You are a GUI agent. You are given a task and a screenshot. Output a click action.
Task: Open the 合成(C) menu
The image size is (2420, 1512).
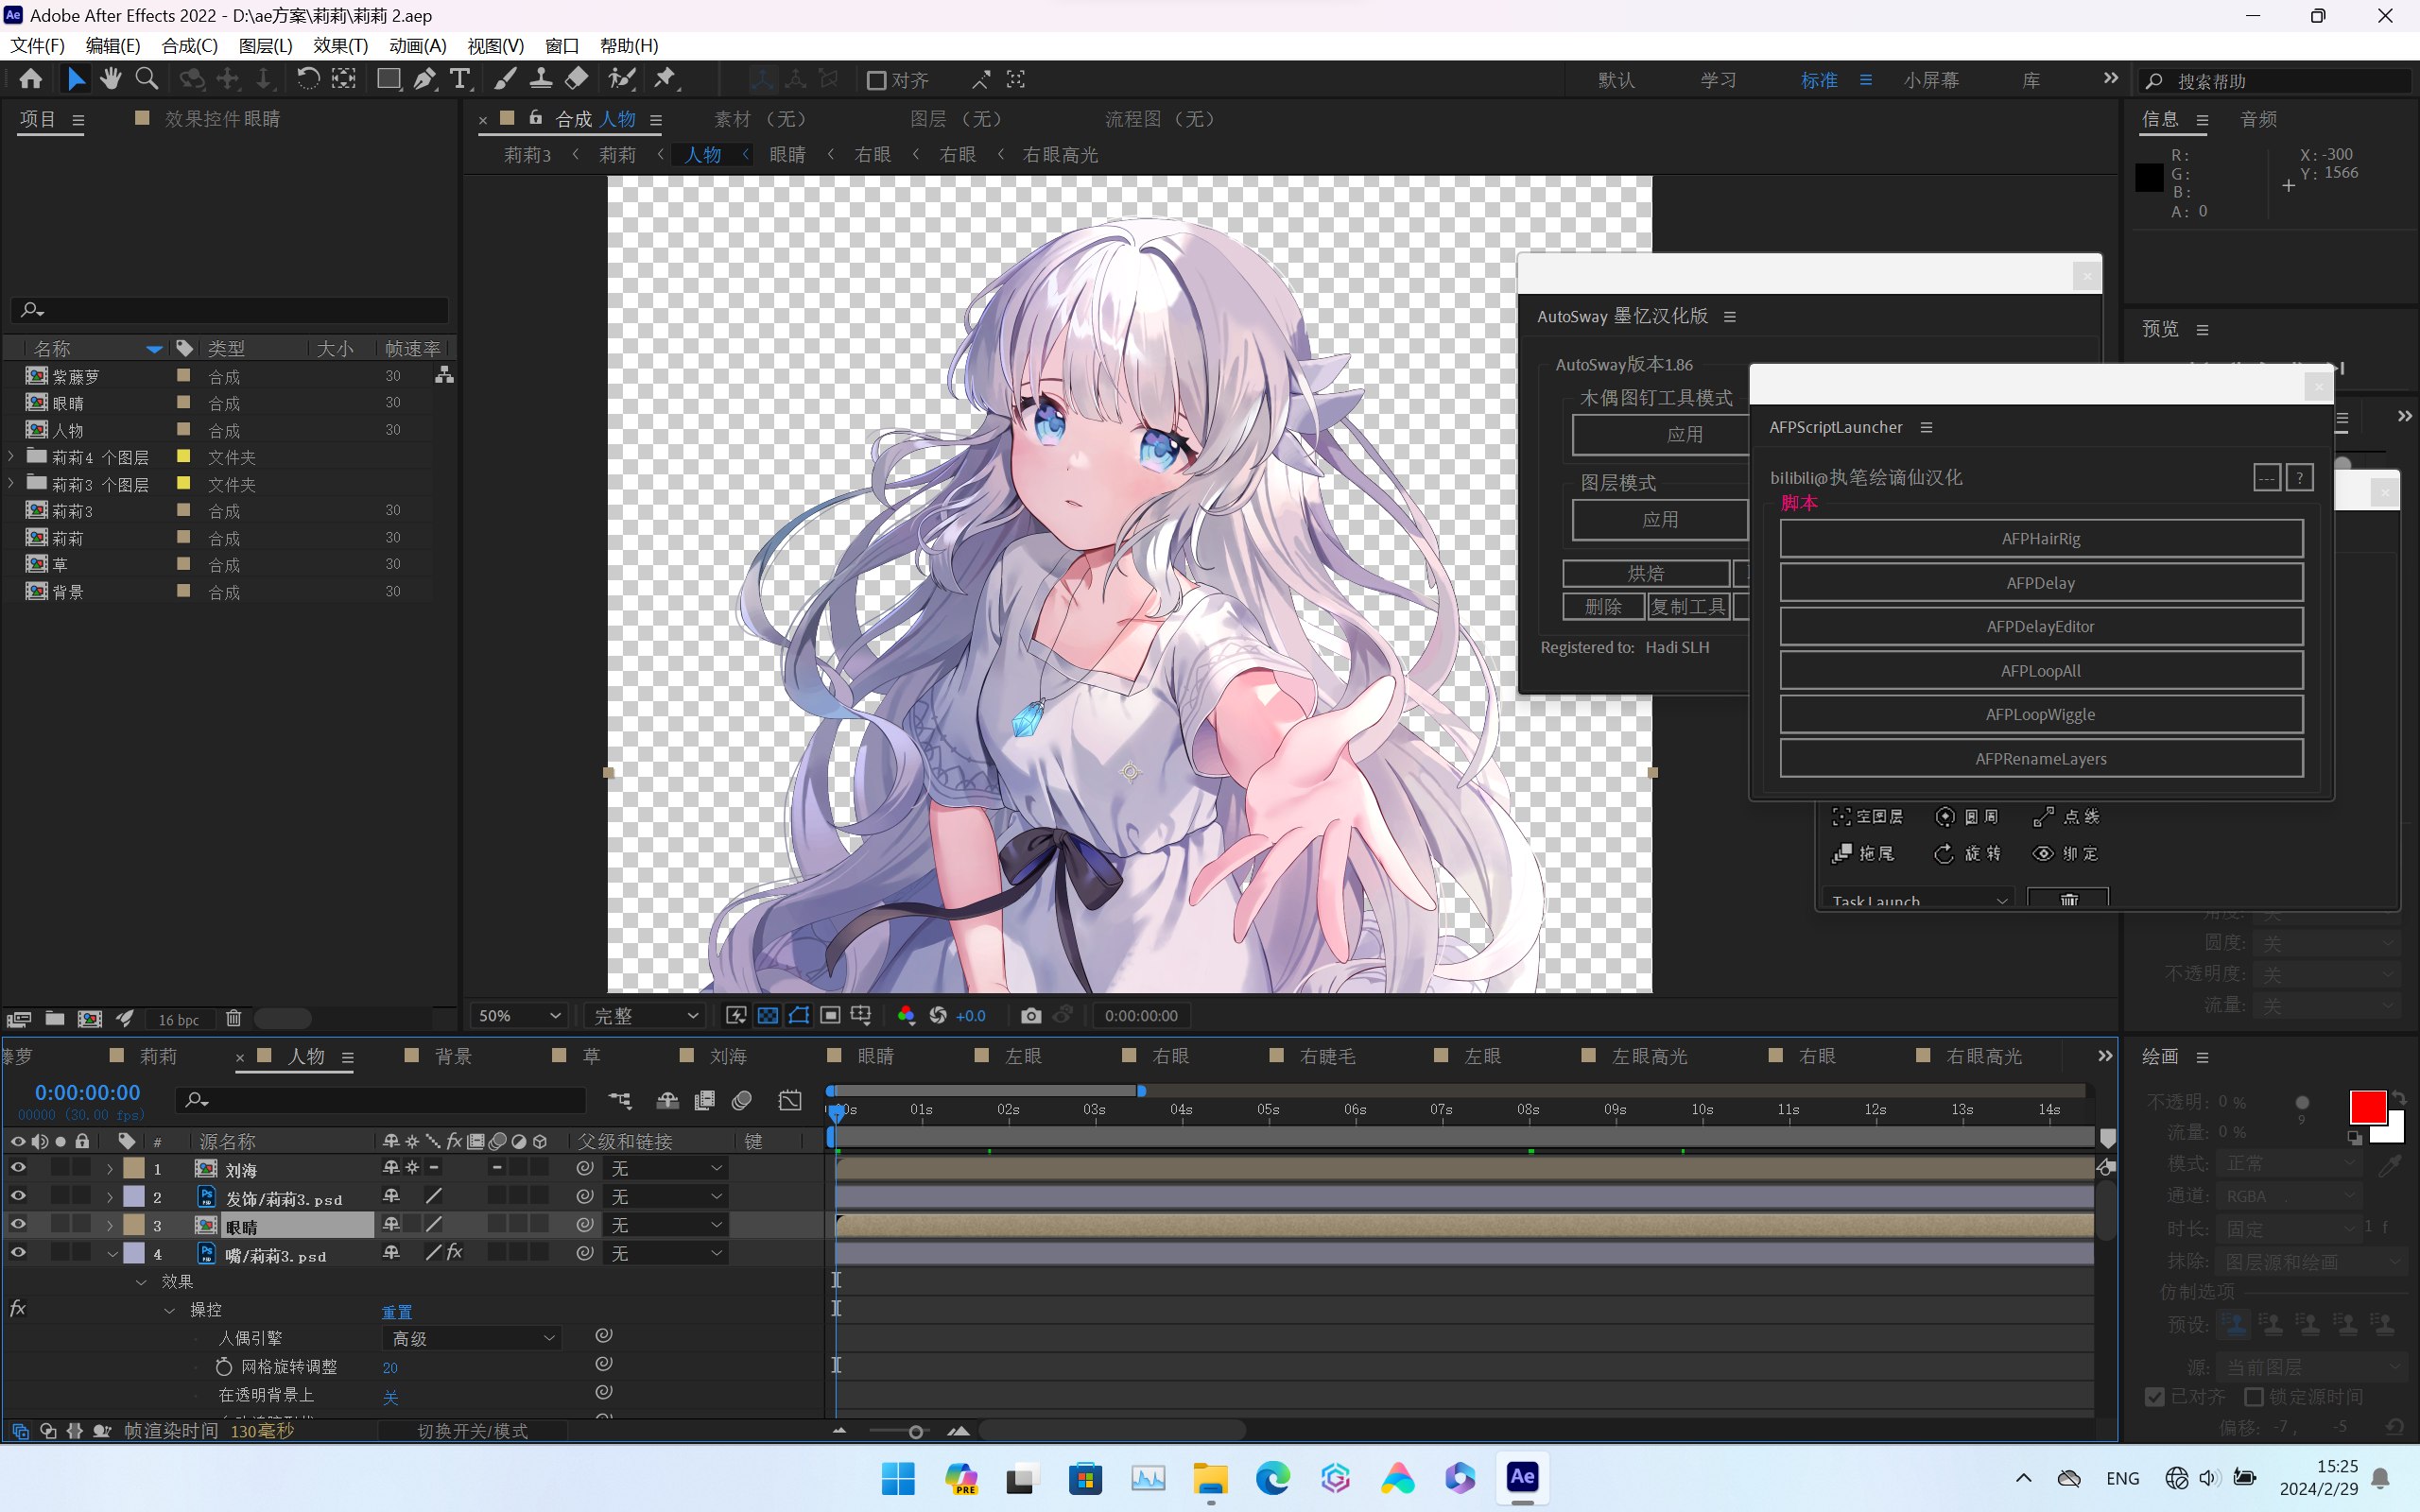click(189, 46)
